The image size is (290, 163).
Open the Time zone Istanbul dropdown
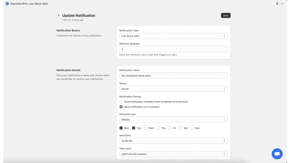pyautogui.click(x=173, y=154)
